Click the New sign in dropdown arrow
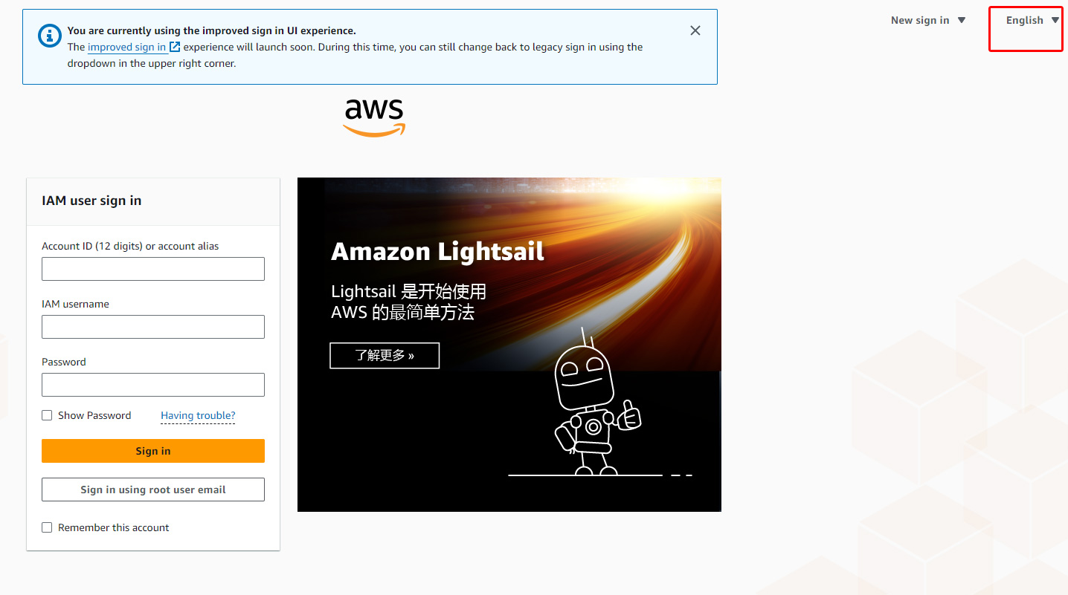This screenshot has height=595, width=1068. click(962, 20)
